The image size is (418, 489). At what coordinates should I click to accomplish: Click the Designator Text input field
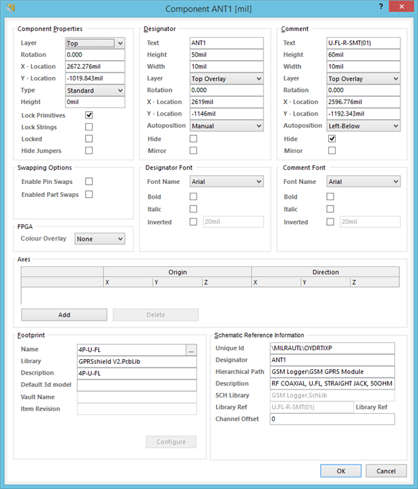pyautogui.click(x=226, y=43)
